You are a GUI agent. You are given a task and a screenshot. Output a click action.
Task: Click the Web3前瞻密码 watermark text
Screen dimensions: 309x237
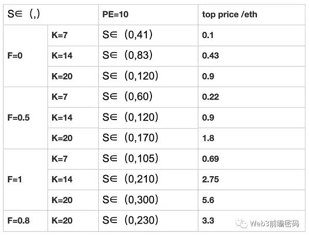click(x=273, y=223)
